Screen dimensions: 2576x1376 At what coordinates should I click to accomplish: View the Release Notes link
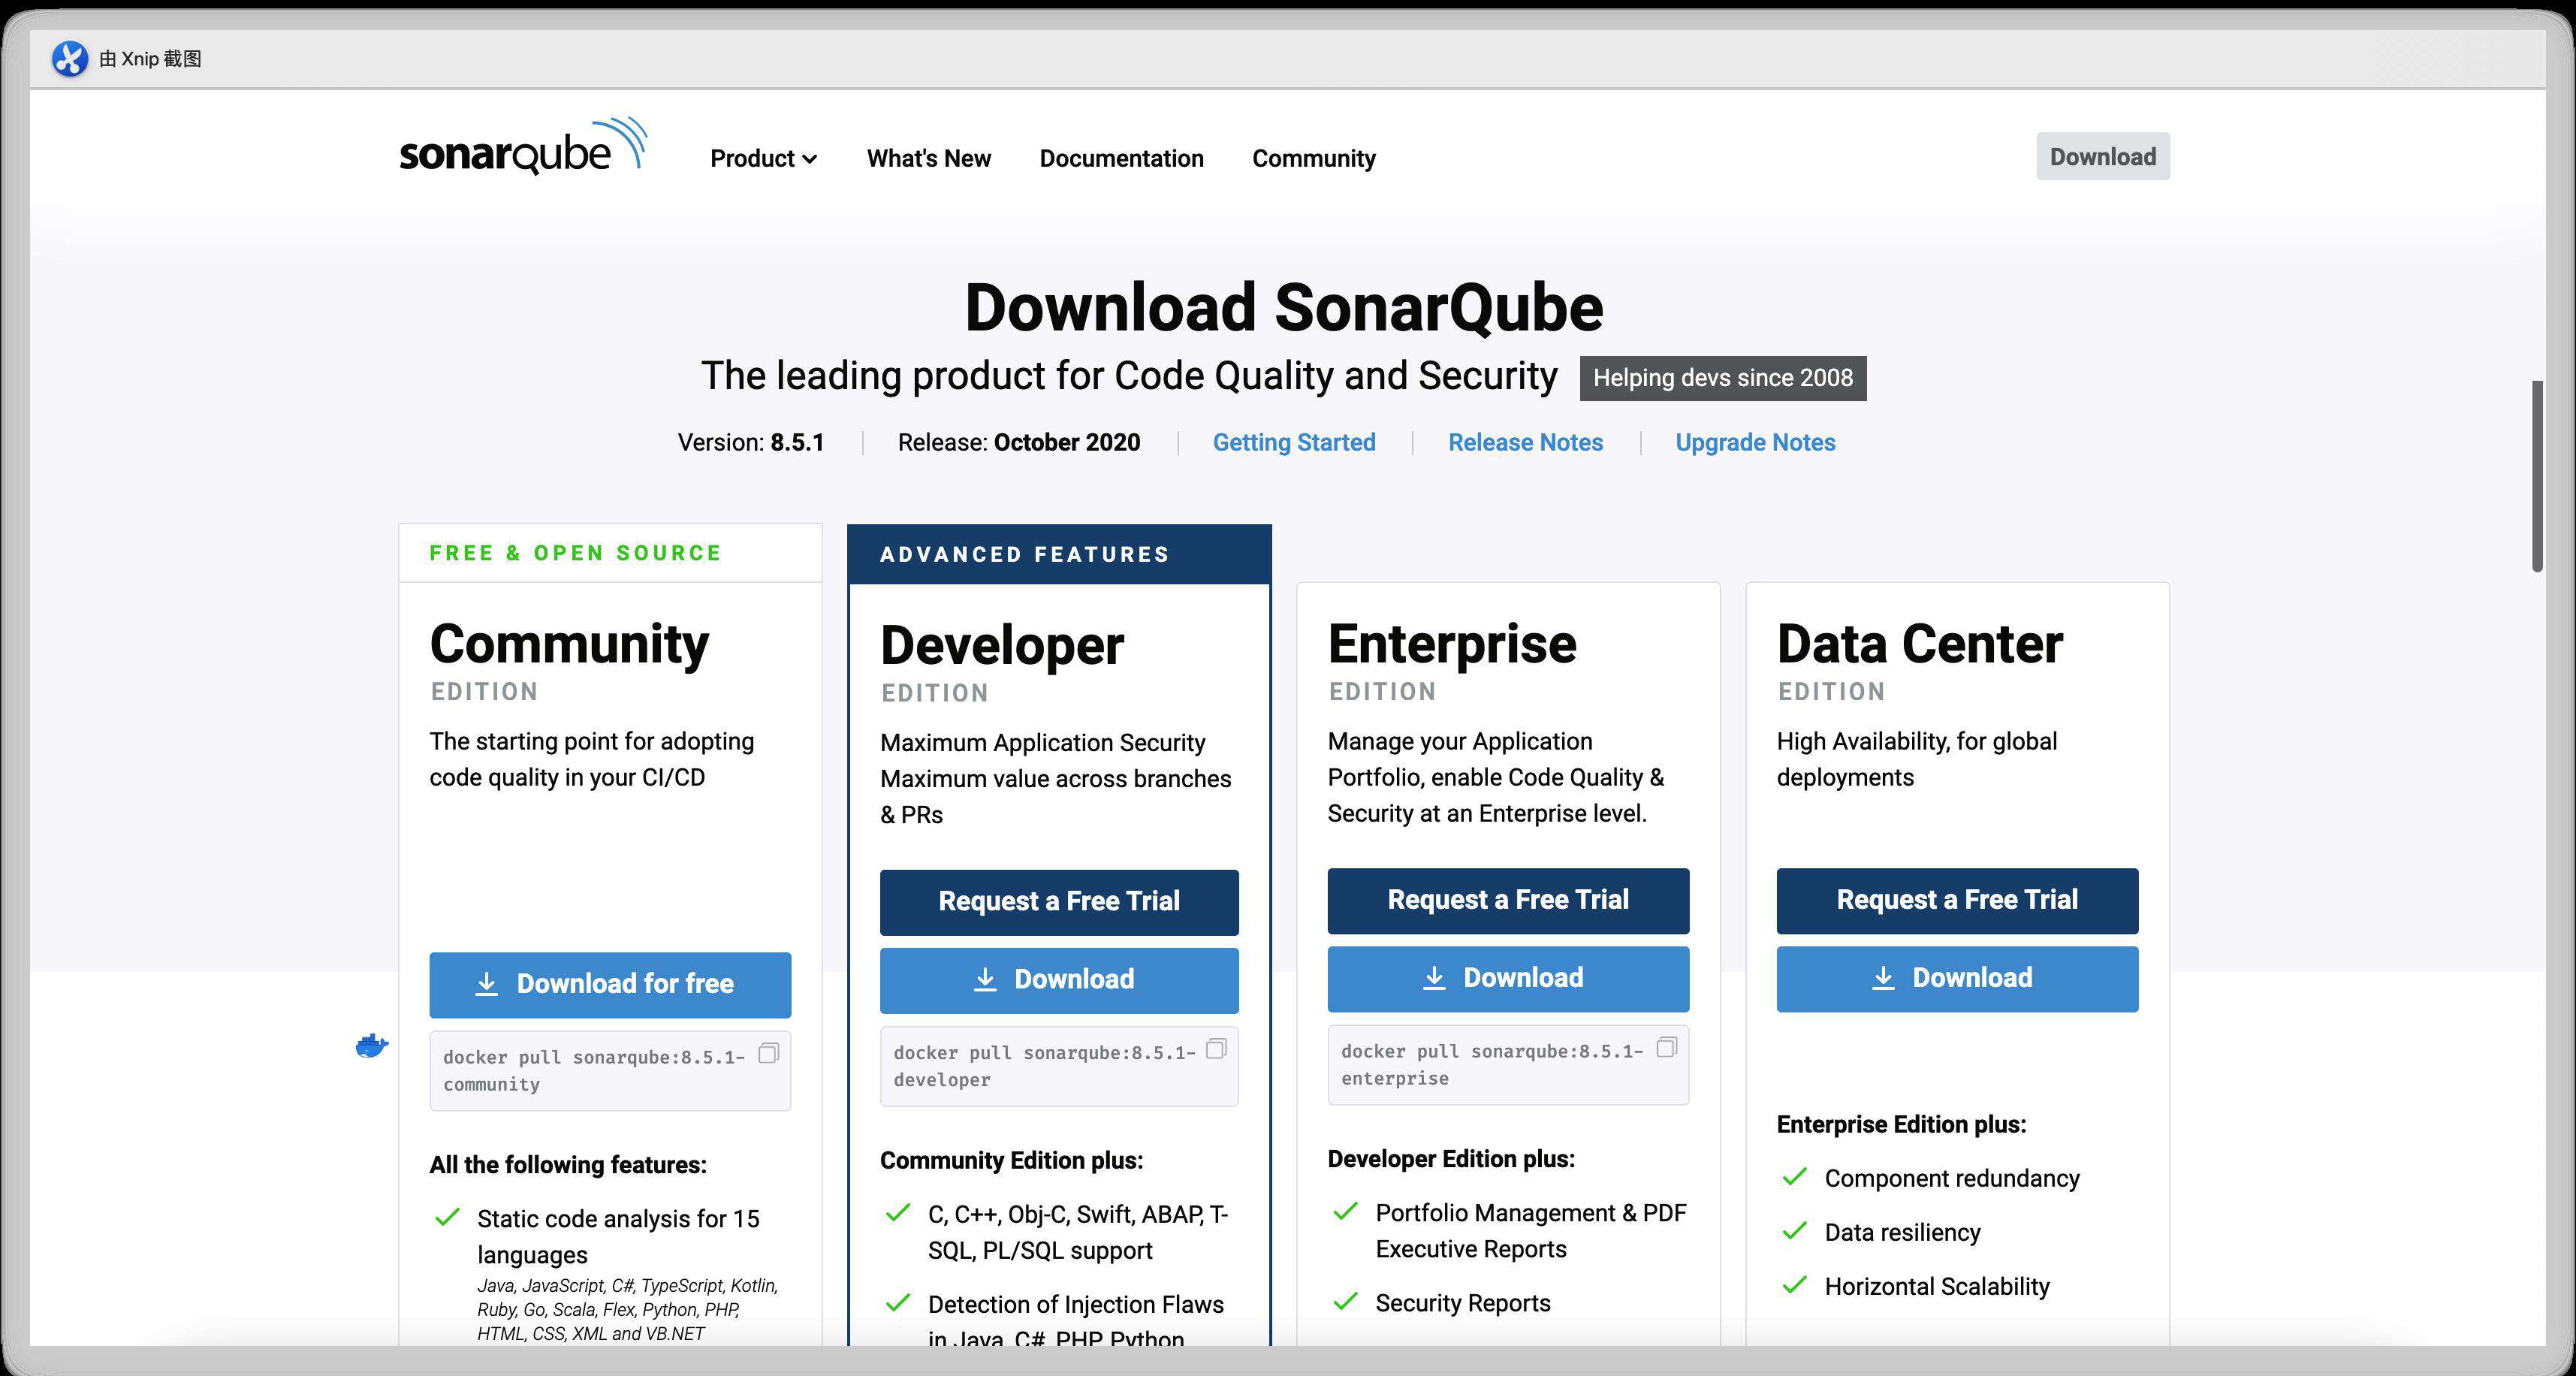coord(1525,442)
